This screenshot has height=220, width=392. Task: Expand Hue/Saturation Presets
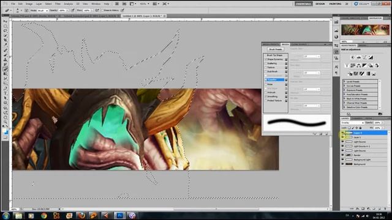point(344,94)
